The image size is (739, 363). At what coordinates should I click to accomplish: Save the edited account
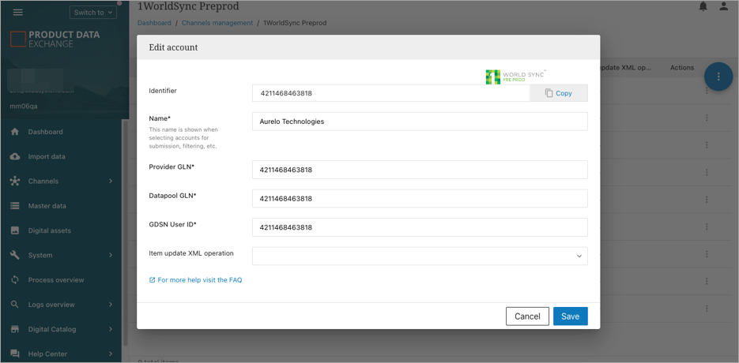(570, 316)
